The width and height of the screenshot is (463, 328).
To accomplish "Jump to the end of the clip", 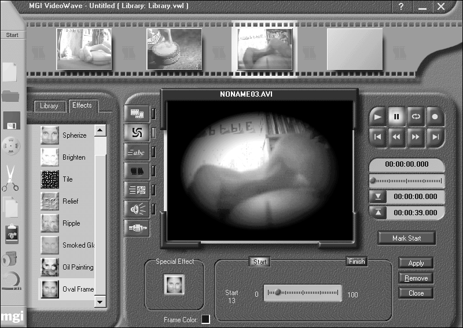I will click(x=435, y=137).
